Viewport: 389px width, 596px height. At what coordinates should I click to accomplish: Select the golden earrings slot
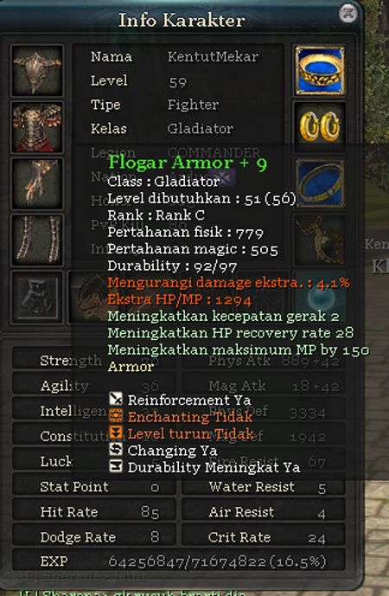[x=320, y=127]
